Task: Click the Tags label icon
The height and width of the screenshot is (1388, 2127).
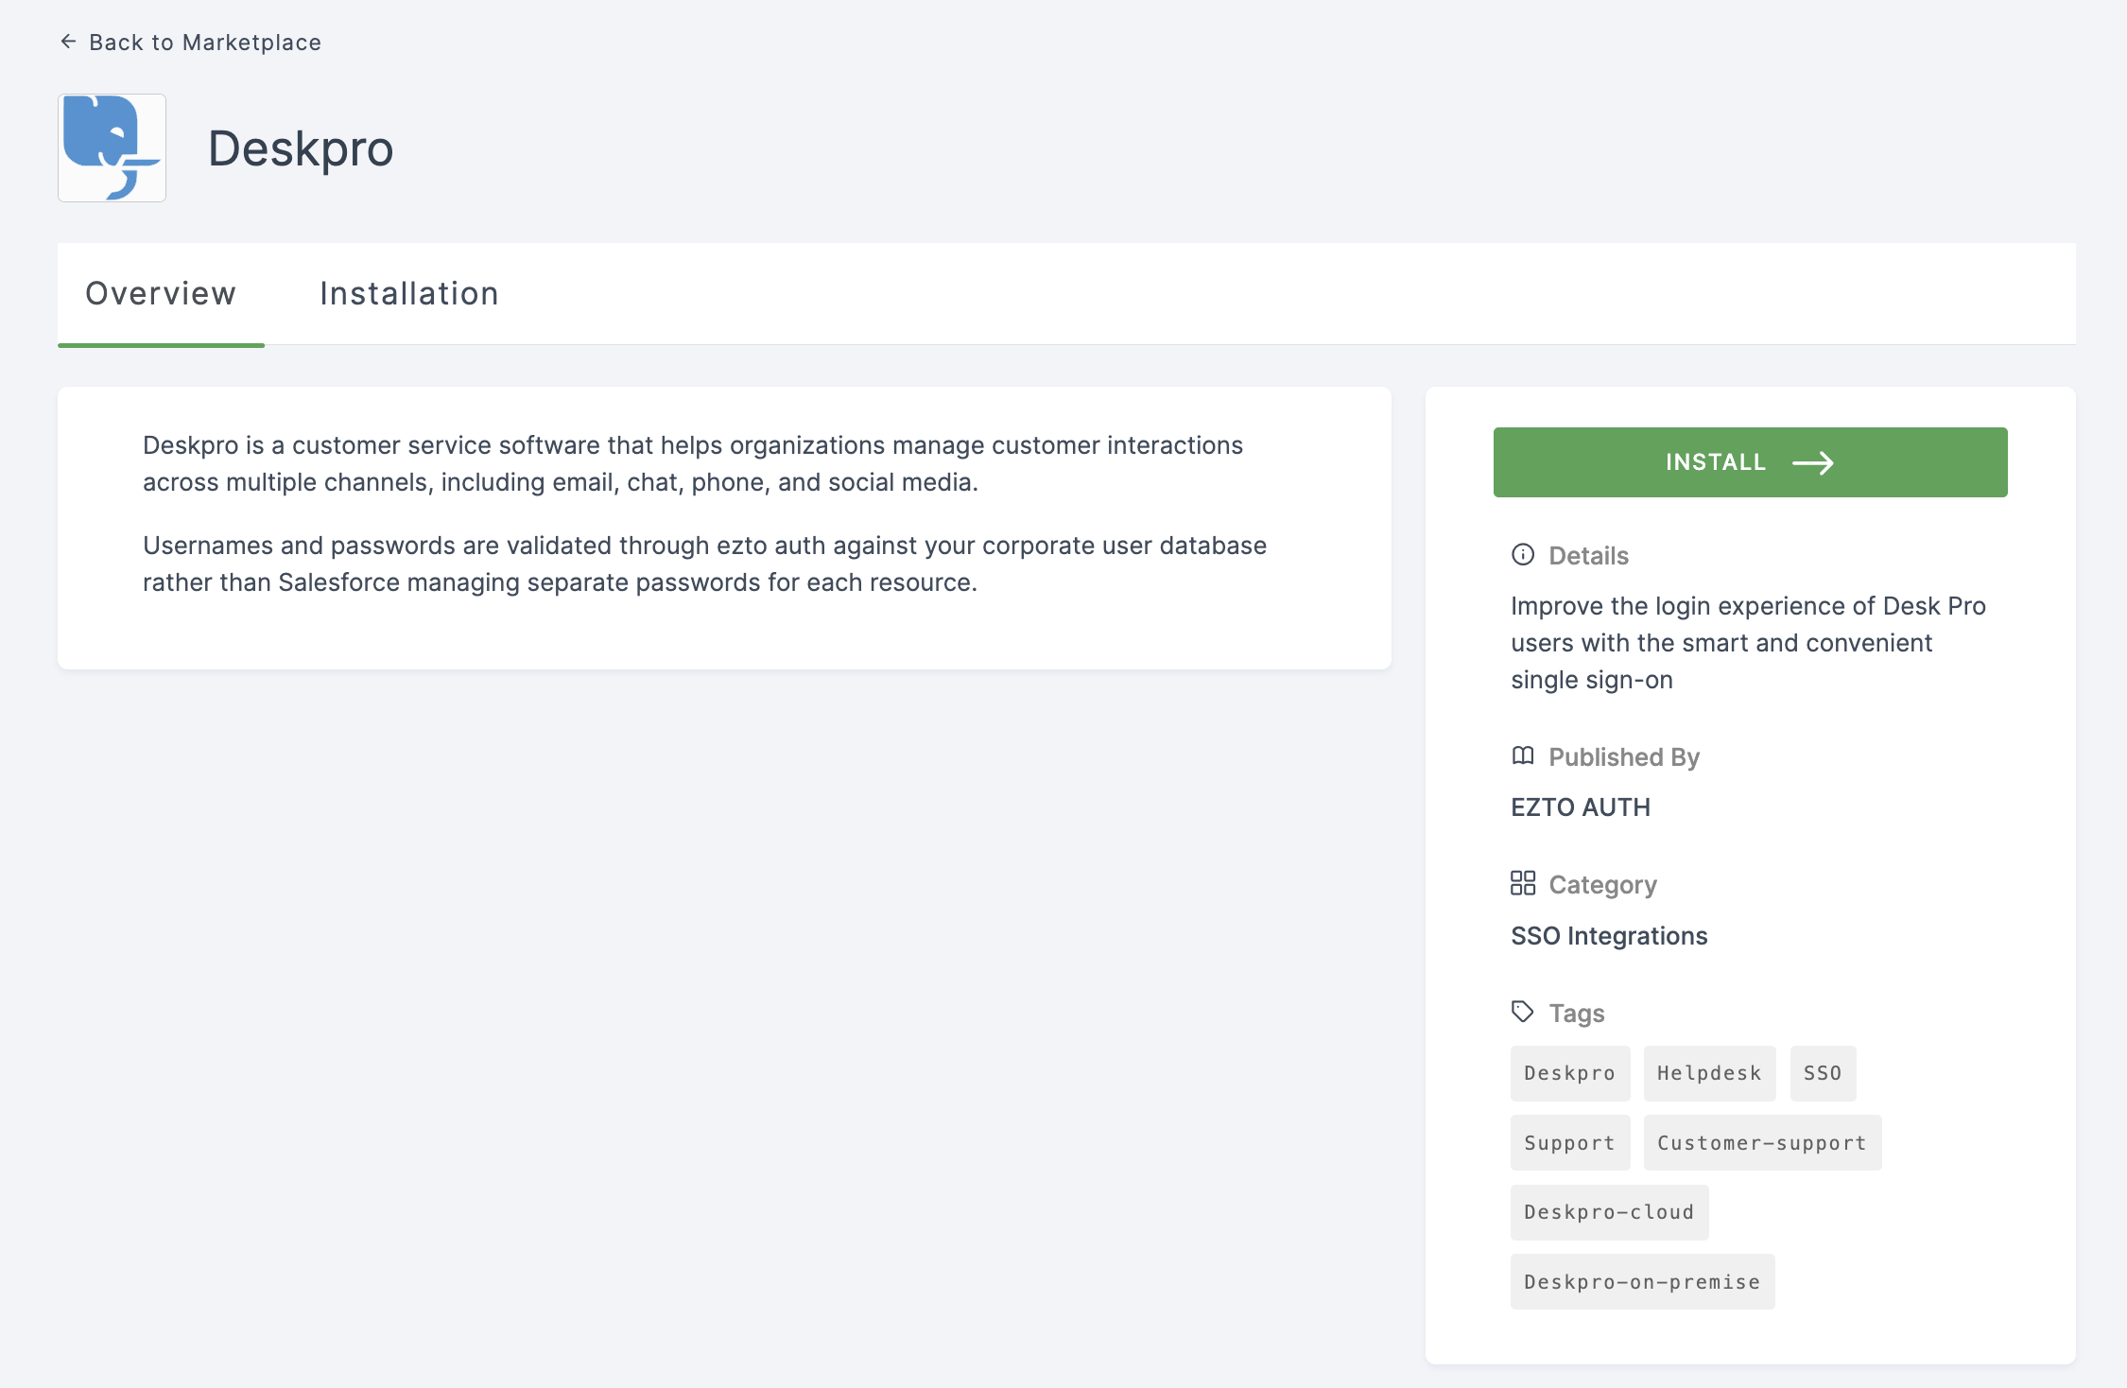Action: [x=1523, y=1012]
